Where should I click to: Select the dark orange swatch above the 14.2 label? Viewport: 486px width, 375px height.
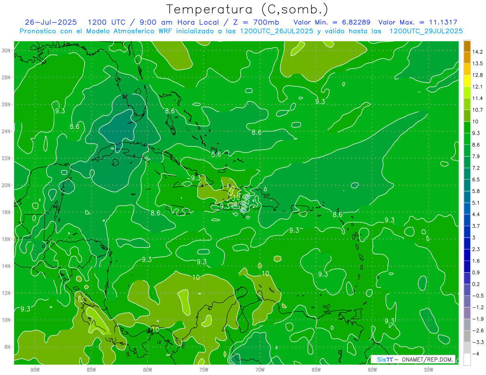click(x=467, y=46)
